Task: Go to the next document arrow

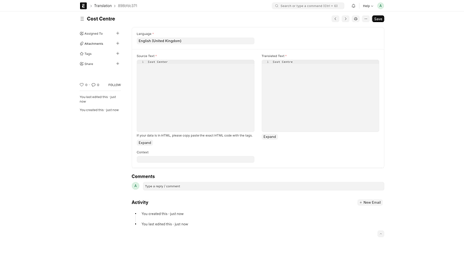Action: point(346,19)
